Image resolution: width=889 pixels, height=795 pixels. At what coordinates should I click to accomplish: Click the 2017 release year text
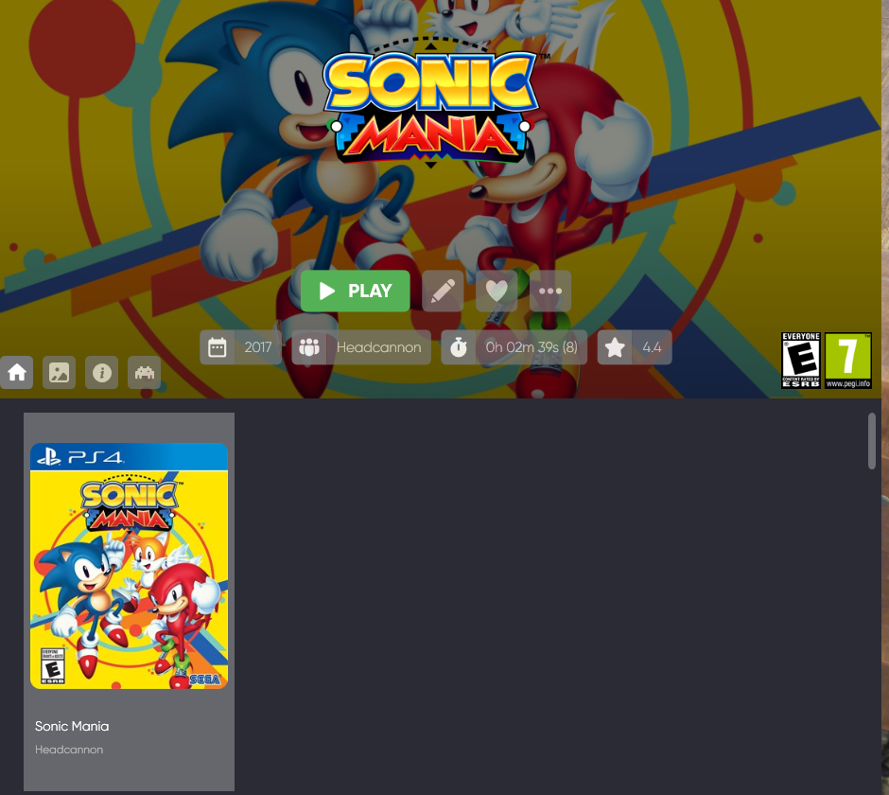(x=258, y=347)
